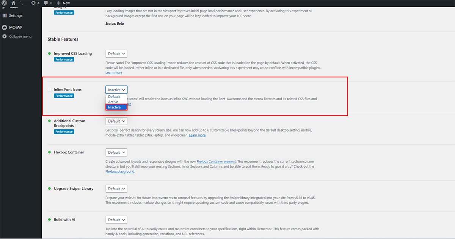455x239 pixels.
Task: Visit the Flexbox playground link
Action: (x=120, y=171)
